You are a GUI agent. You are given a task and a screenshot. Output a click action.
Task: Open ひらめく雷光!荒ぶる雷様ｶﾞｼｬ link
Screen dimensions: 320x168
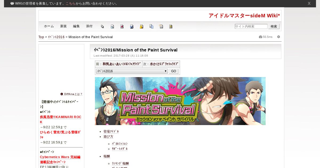(60, 135)
